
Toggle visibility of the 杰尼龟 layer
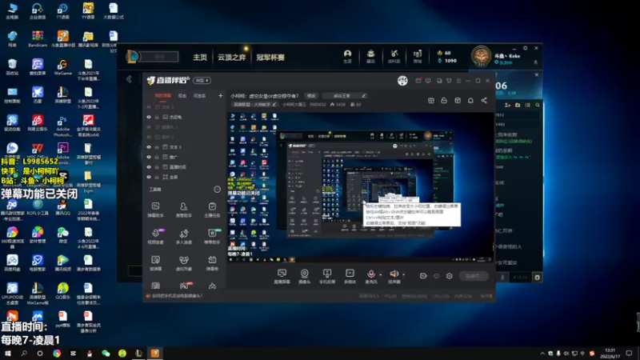tap(149, 117)
